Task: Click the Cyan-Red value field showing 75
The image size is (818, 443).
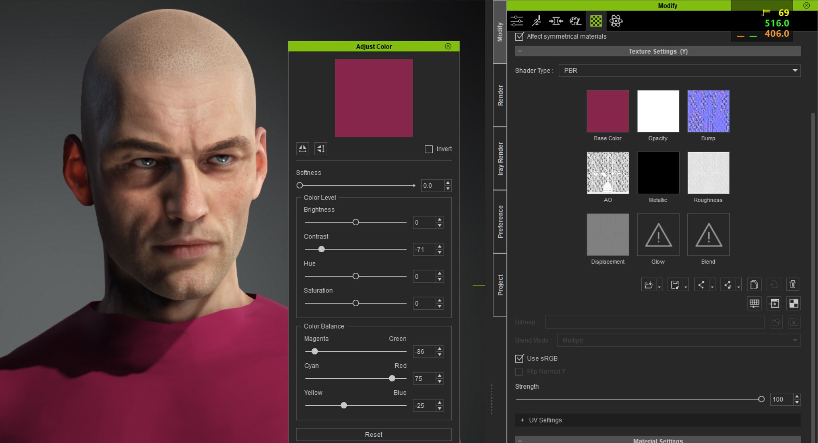Action: click(x=424, y=378)
